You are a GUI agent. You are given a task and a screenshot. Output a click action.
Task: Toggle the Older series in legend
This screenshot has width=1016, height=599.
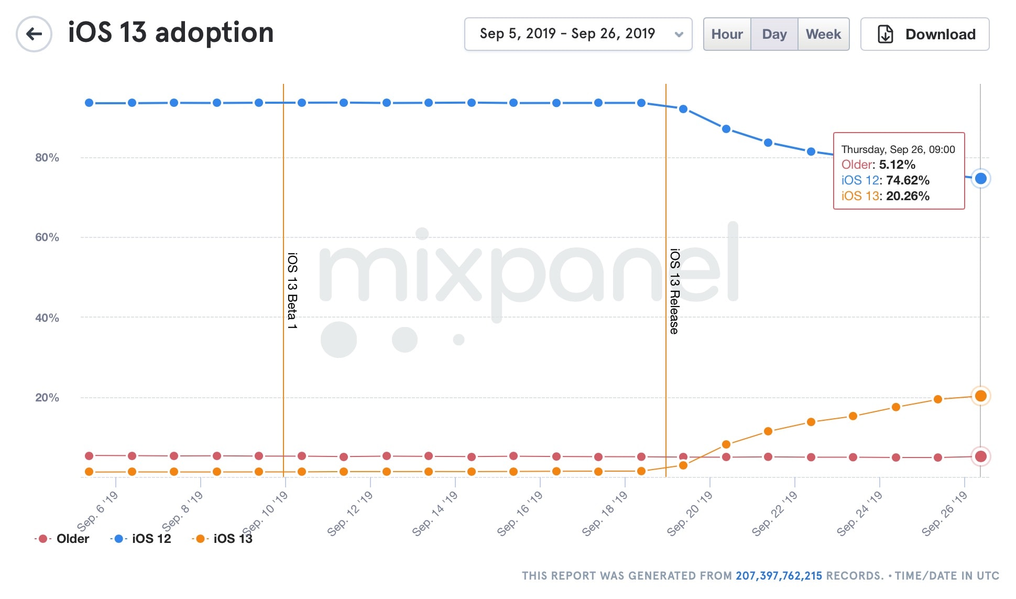72,539
